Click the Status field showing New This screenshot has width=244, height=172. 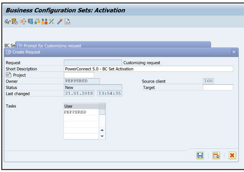tap(93, 88)
